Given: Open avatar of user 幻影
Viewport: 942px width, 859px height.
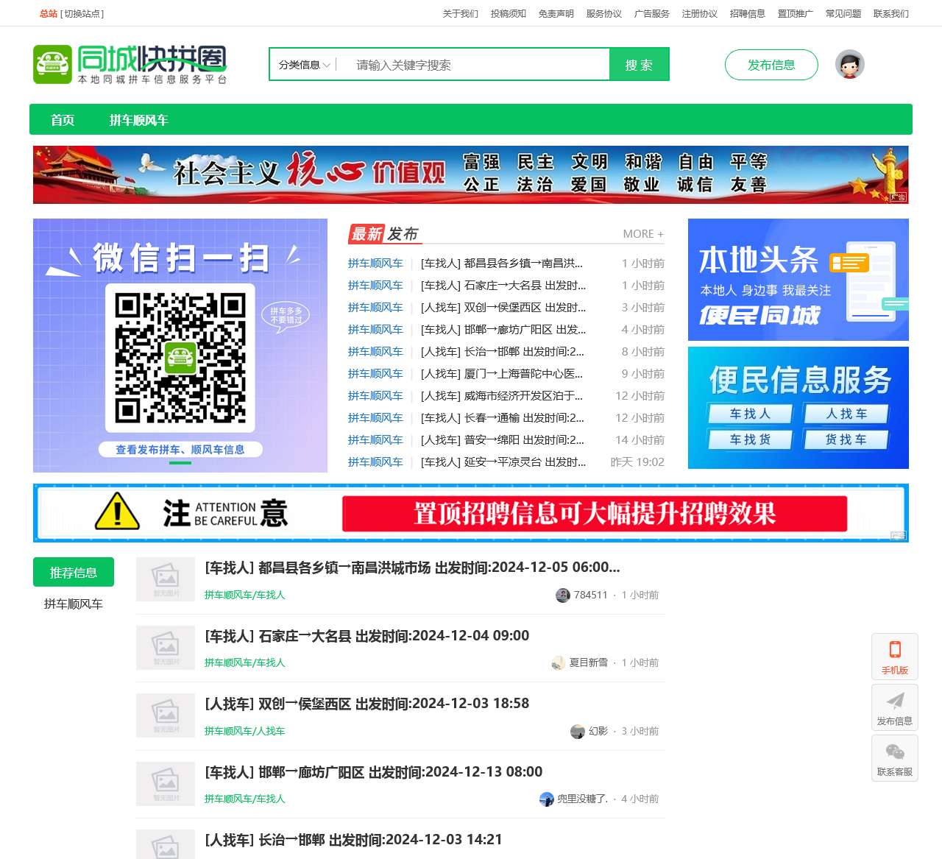Looking at the screenshot, I should pos(578,731).
